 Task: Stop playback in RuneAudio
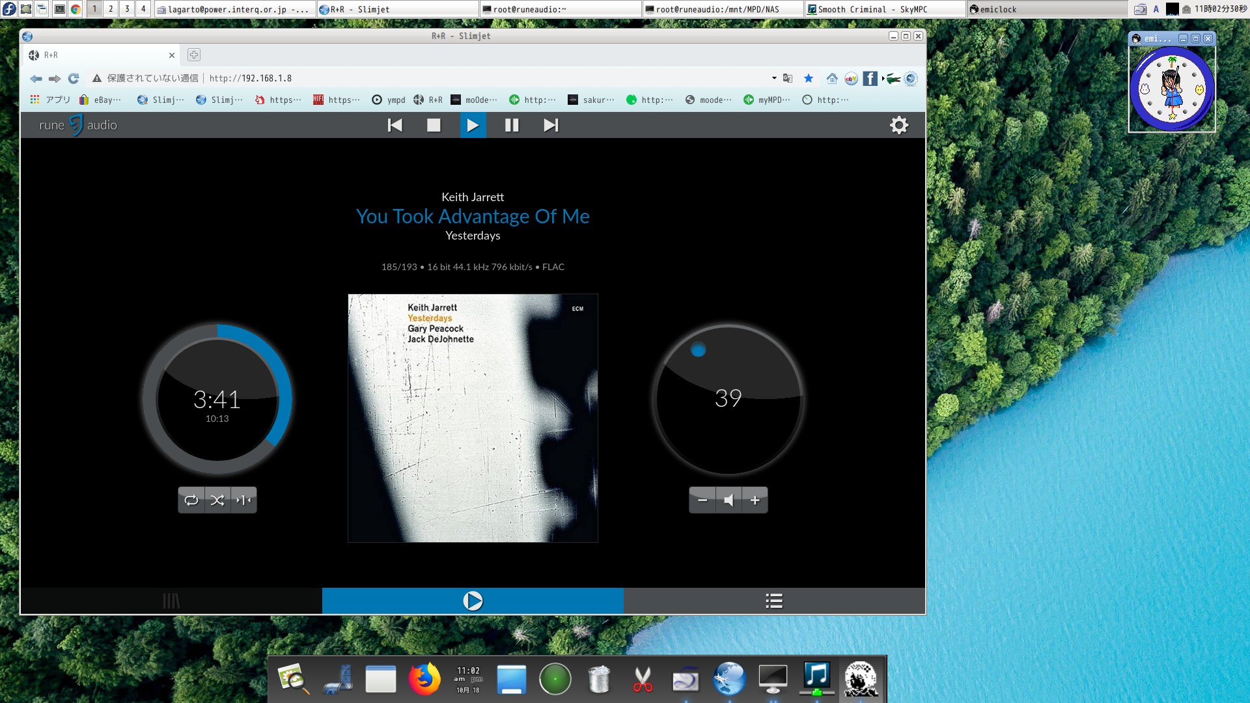coord(434,125)
